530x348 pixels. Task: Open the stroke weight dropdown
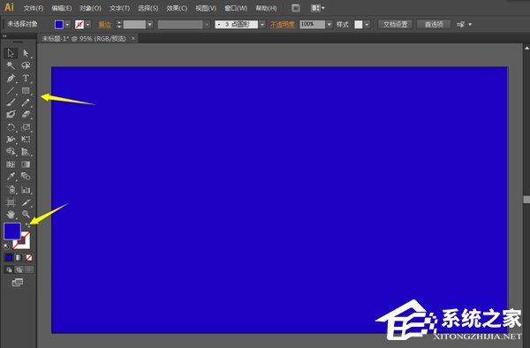coord(150,25)
